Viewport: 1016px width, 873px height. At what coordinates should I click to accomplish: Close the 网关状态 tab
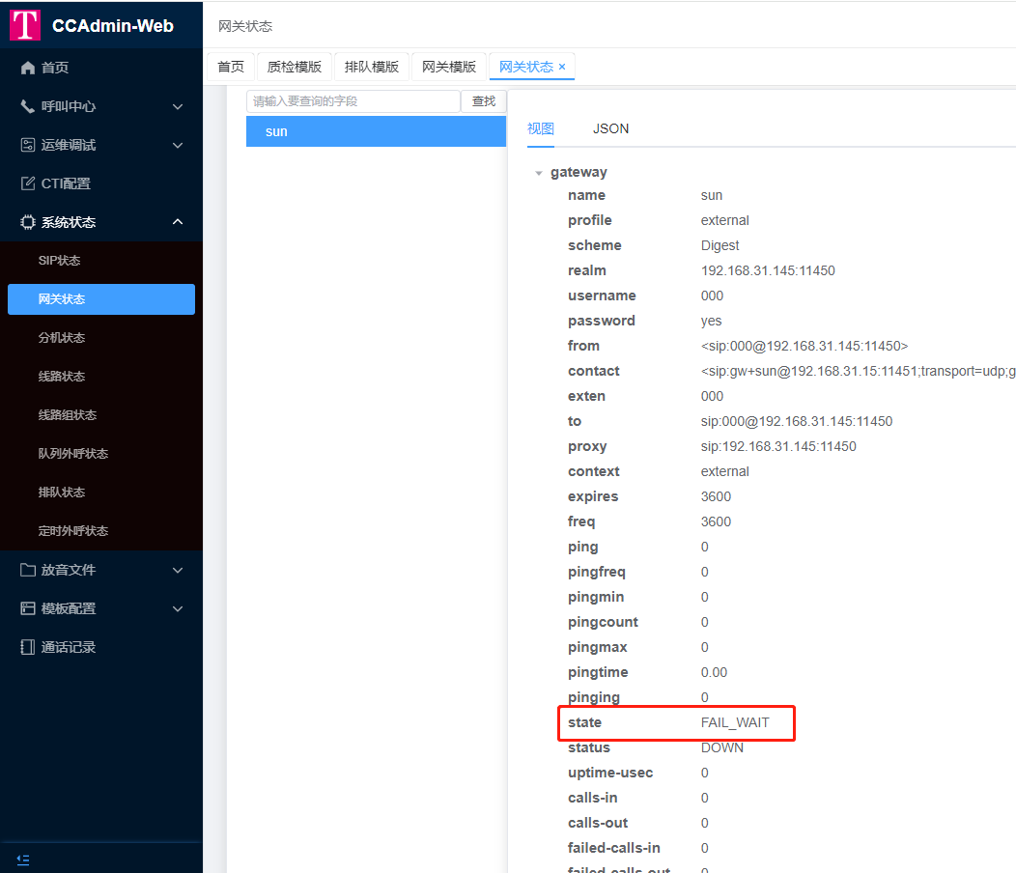tap(562, 67)
